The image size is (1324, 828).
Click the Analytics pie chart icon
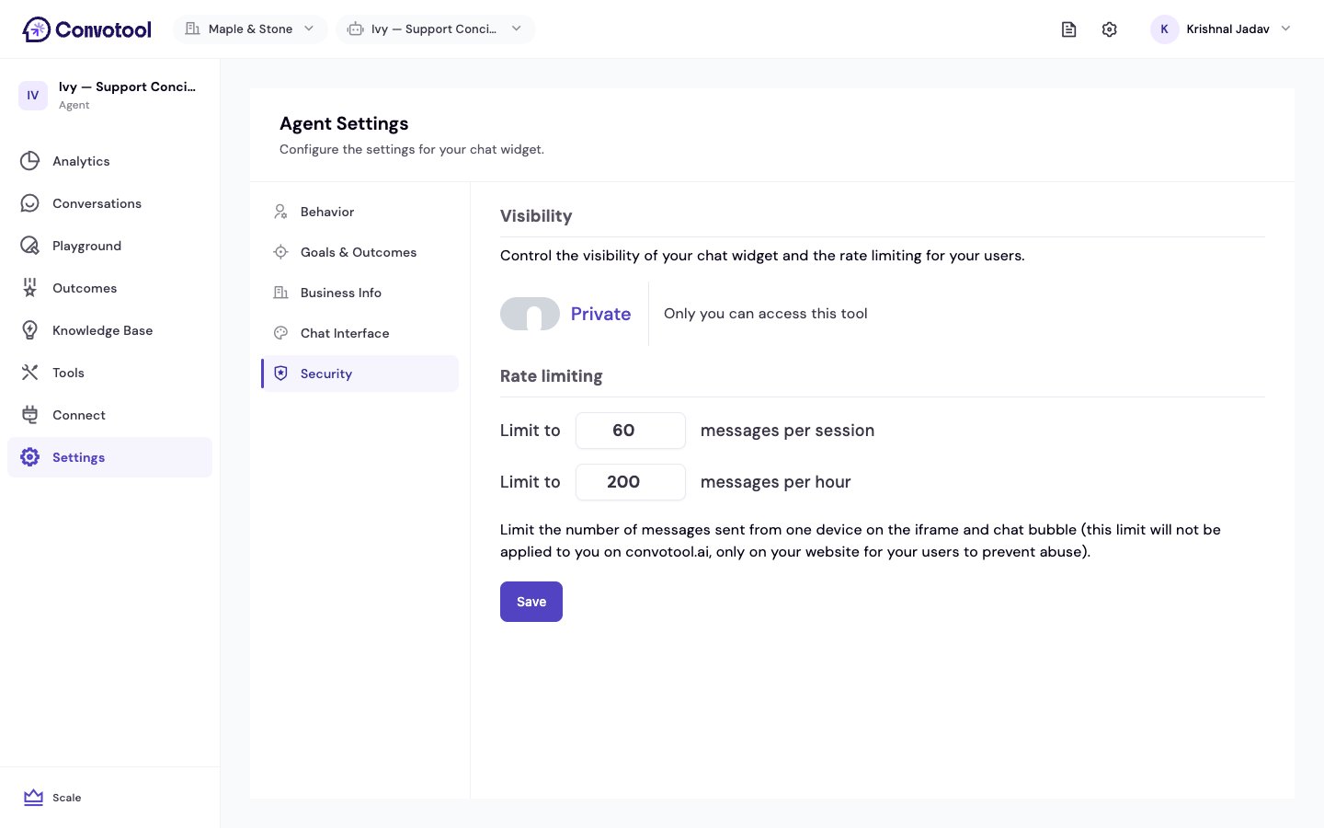[x=30, y=161]
